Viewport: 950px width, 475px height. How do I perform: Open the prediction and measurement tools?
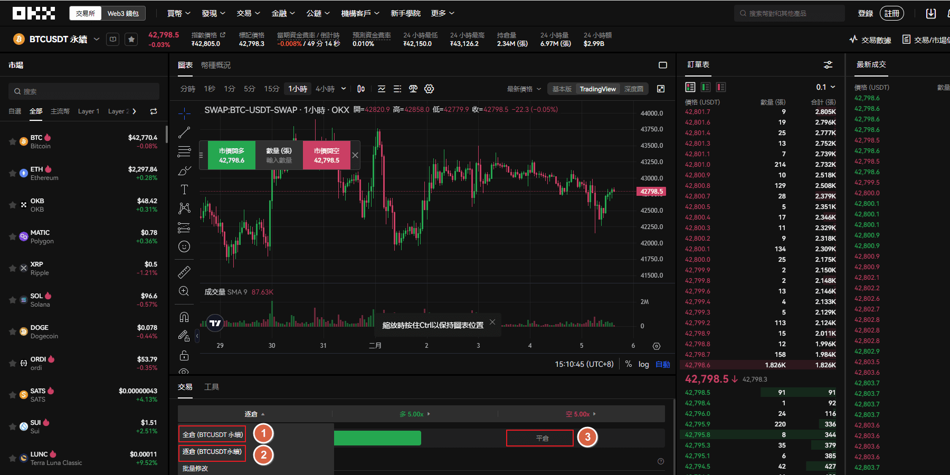(x=184, y=227)
